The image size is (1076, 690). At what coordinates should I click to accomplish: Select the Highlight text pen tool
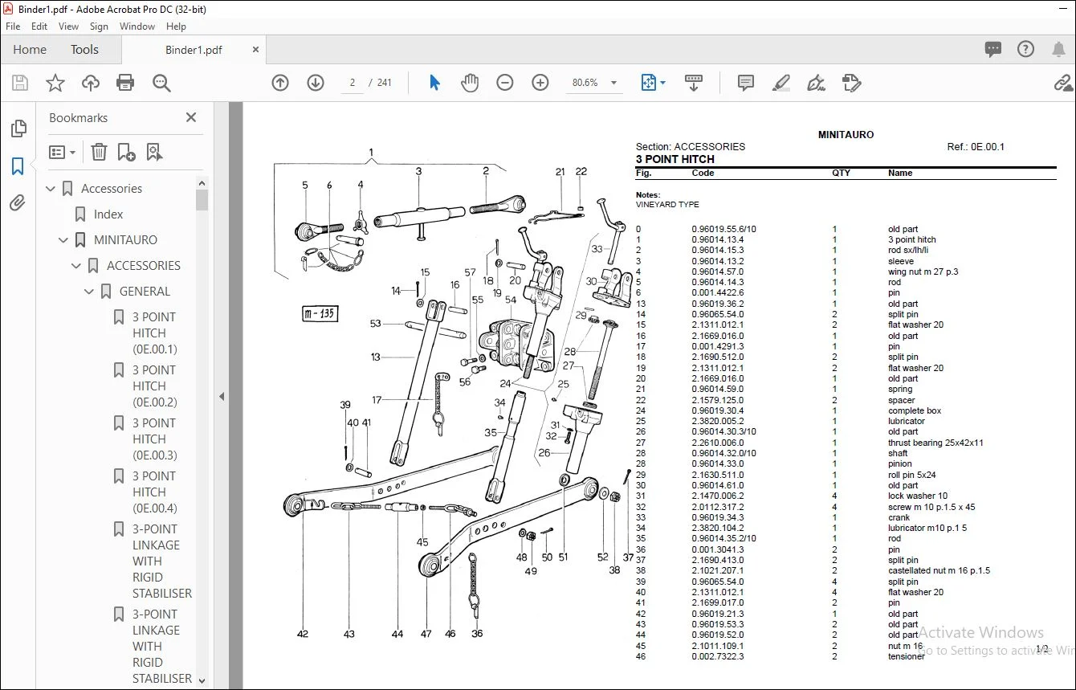781,83
